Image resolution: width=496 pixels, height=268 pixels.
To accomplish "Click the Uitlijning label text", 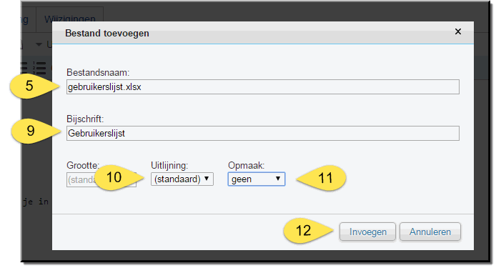I will pos(169,166).
